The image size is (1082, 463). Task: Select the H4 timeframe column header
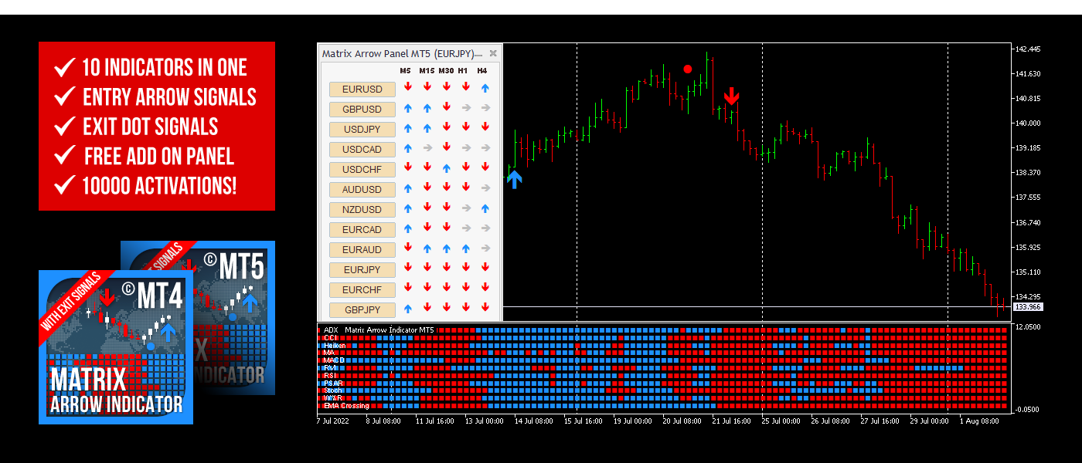(482, 71)
